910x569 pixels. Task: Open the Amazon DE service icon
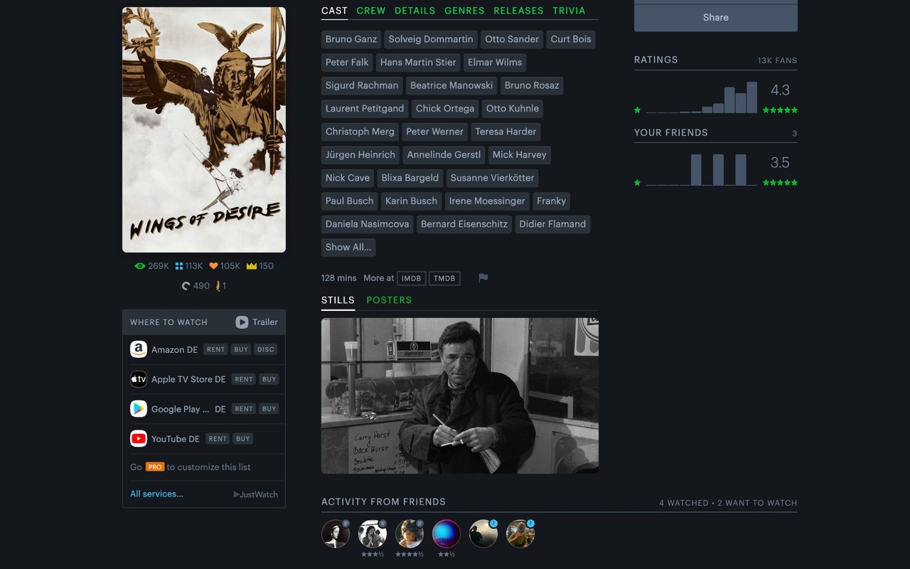[139, 349]
